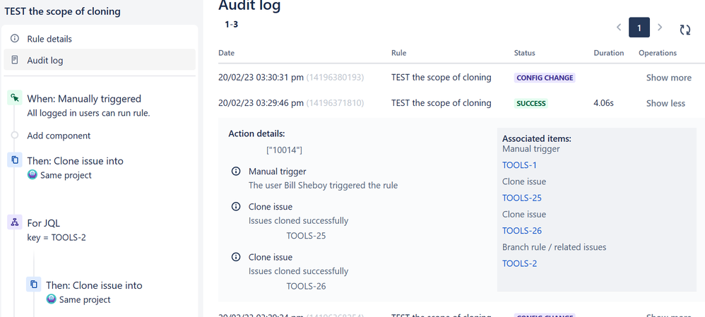This screenshot has width=705, height=317.
Task: Open the Rule details tab
Action: click(49, 39)
